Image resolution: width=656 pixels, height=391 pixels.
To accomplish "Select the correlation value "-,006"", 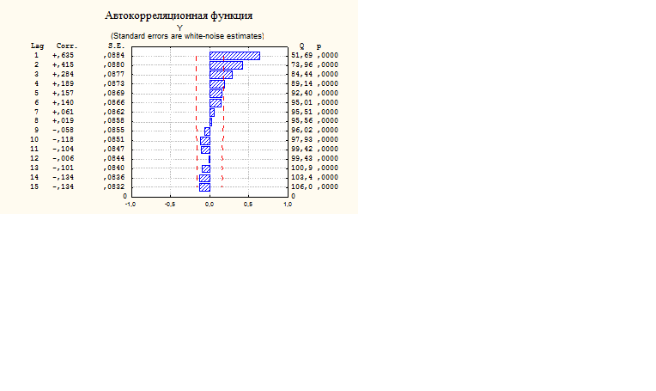I will (64, 158).
